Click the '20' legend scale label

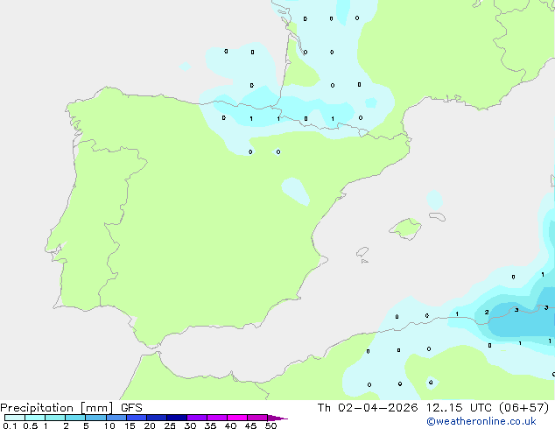150,425
